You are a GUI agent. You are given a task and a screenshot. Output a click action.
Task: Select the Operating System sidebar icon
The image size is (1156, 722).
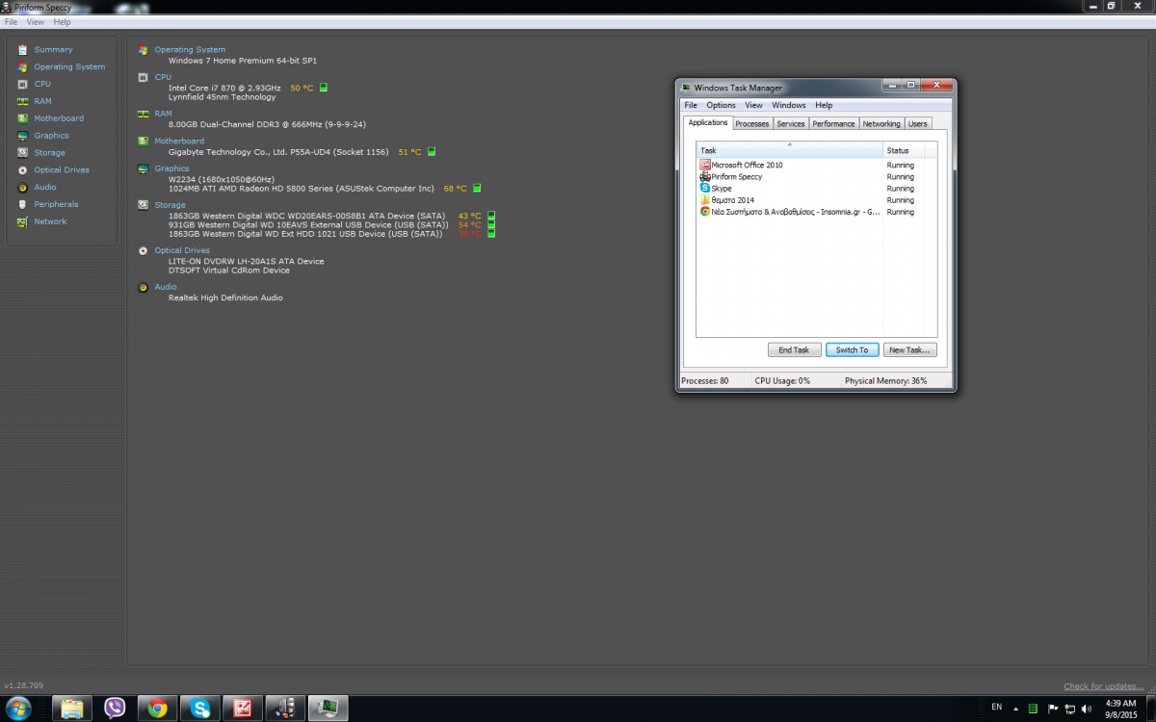(x=22, y=66)
